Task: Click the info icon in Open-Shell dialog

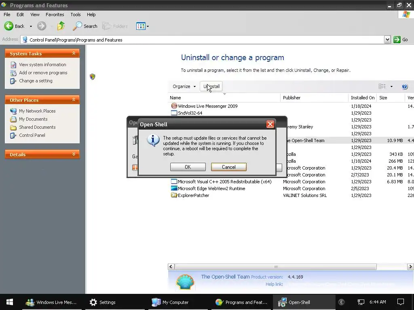Action: [153, 140]
